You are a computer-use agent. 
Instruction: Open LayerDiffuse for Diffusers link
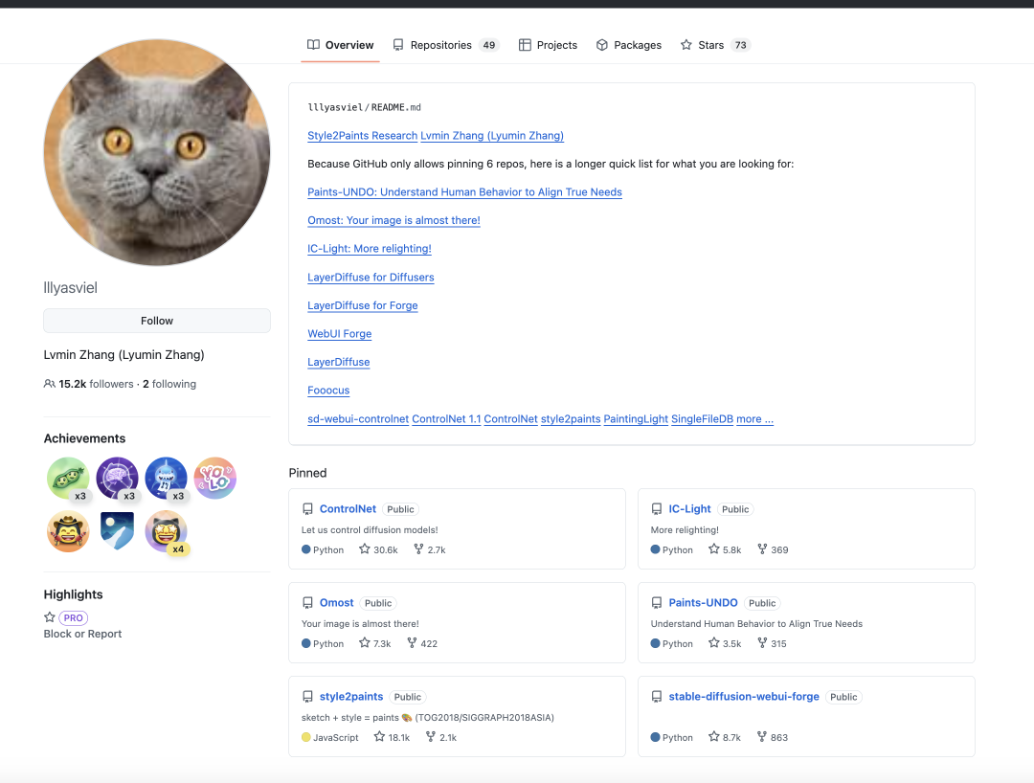point(371,277)
